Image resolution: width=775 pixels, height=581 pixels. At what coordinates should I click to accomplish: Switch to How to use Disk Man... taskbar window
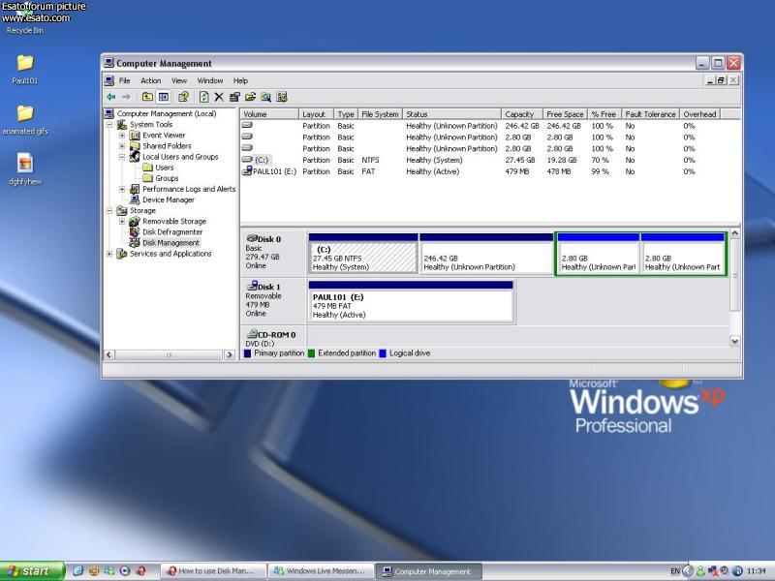tap(213, 571)
